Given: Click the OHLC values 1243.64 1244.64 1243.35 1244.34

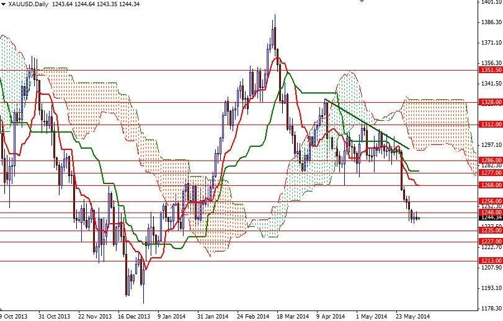Looking at the screenshot, I should pos(96,4).
